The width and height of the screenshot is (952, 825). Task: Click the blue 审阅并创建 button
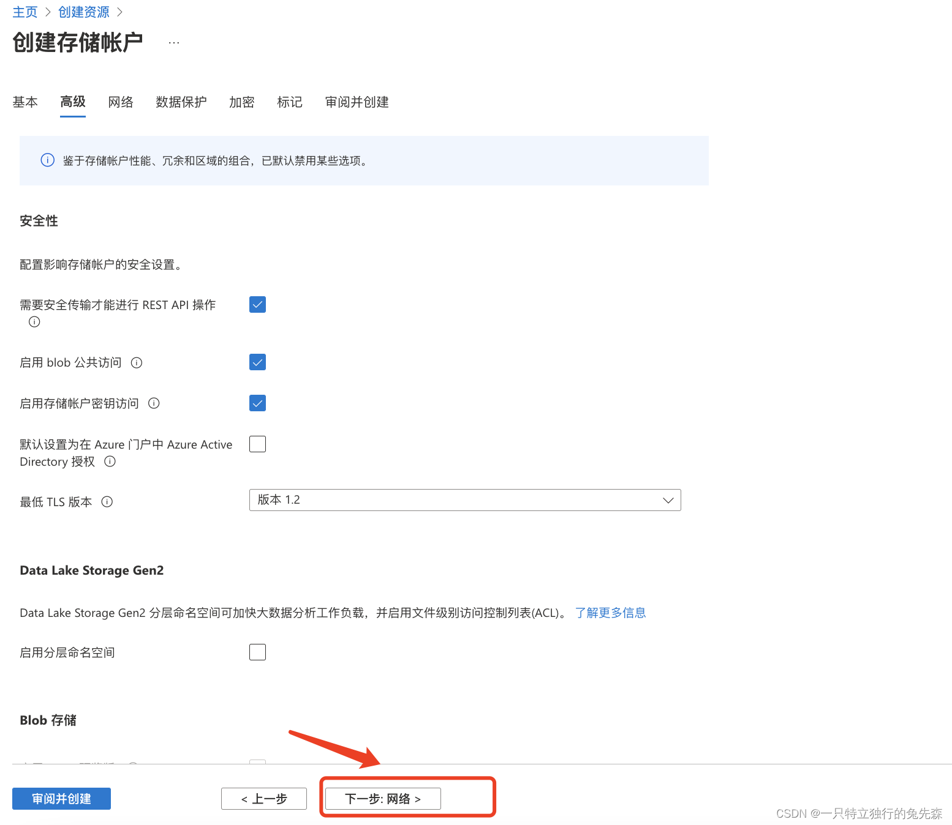61,799
